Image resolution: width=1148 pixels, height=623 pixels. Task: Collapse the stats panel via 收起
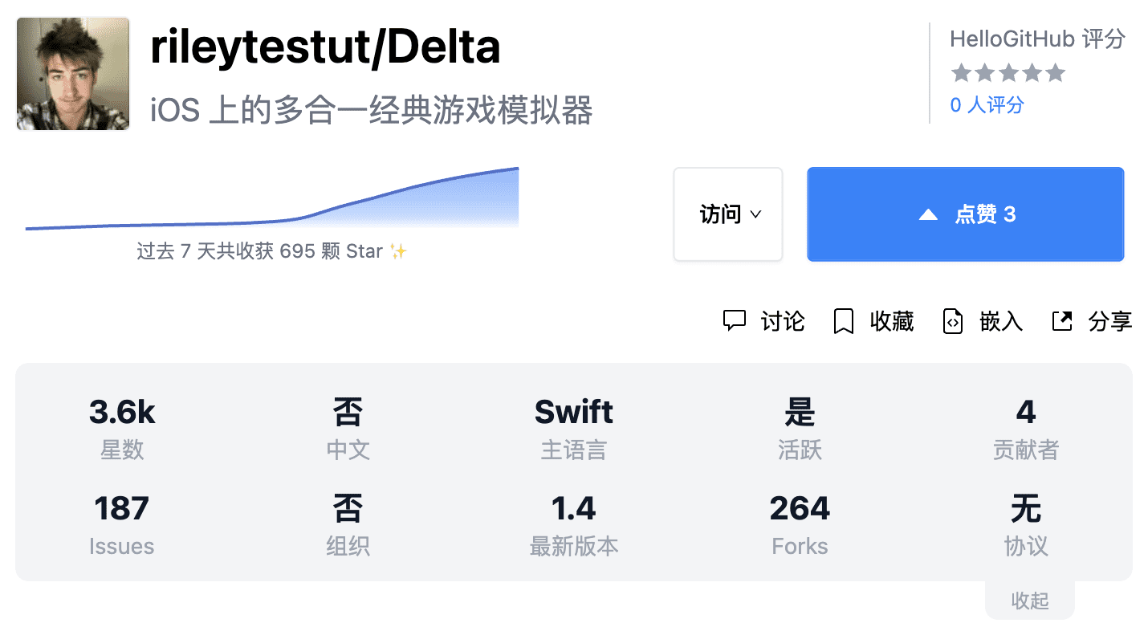[1030, 601]
